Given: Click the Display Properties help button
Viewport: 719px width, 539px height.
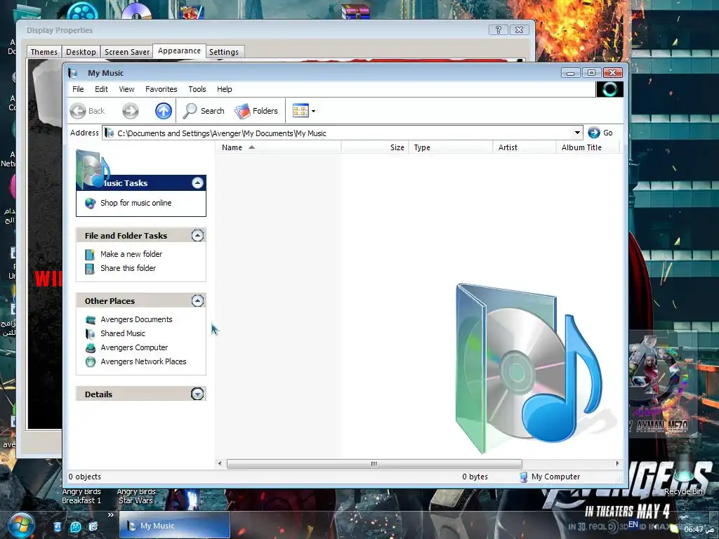Looking at the screenshot, I should (498, 29).
